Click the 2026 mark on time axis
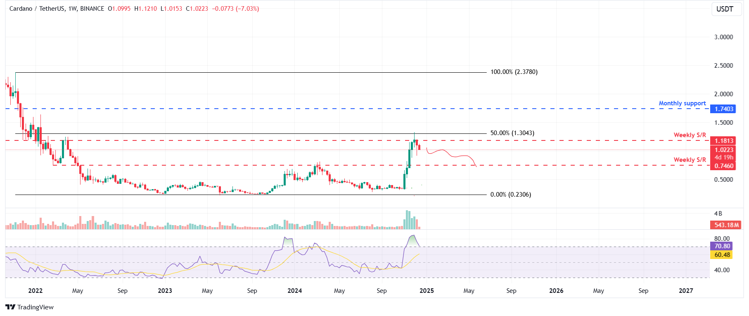This screenshot has height=316, width=749. point(556,291)
